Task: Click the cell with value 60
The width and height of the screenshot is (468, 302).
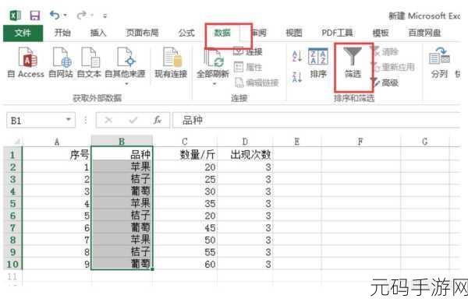Action: pos(185,264)
